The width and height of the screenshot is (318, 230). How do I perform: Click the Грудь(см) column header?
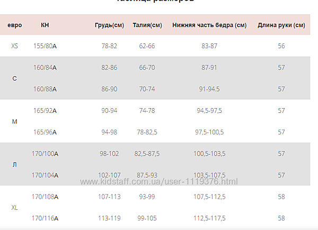110,25
